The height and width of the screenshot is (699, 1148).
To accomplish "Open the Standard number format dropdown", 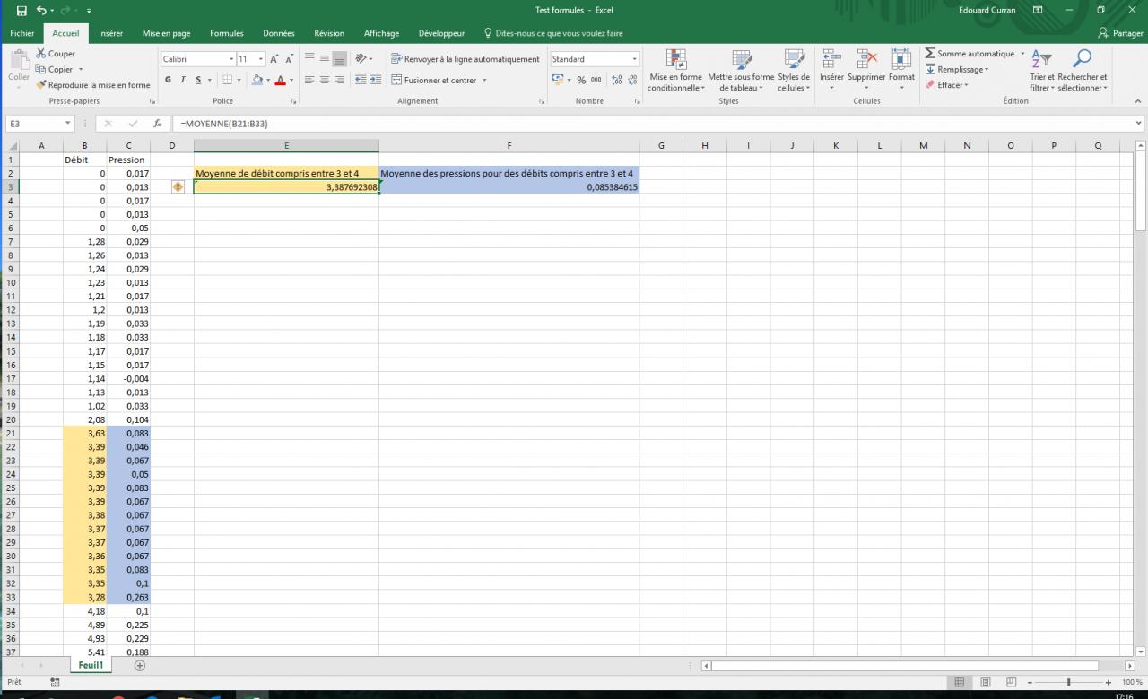I will (x=634, y=59).
